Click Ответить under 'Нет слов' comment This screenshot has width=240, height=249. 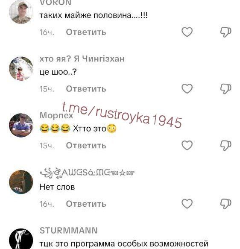(86, 204)
